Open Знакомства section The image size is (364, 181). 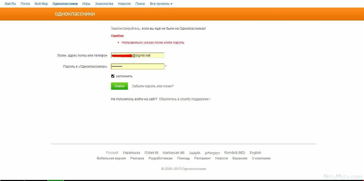click(104, 4)
